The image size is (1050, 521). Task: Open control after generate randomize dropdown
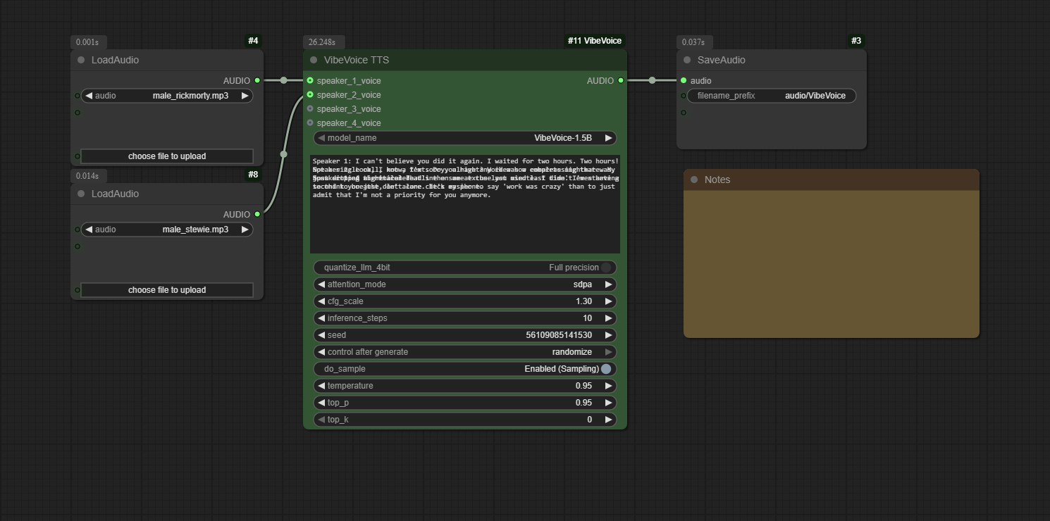465,352
